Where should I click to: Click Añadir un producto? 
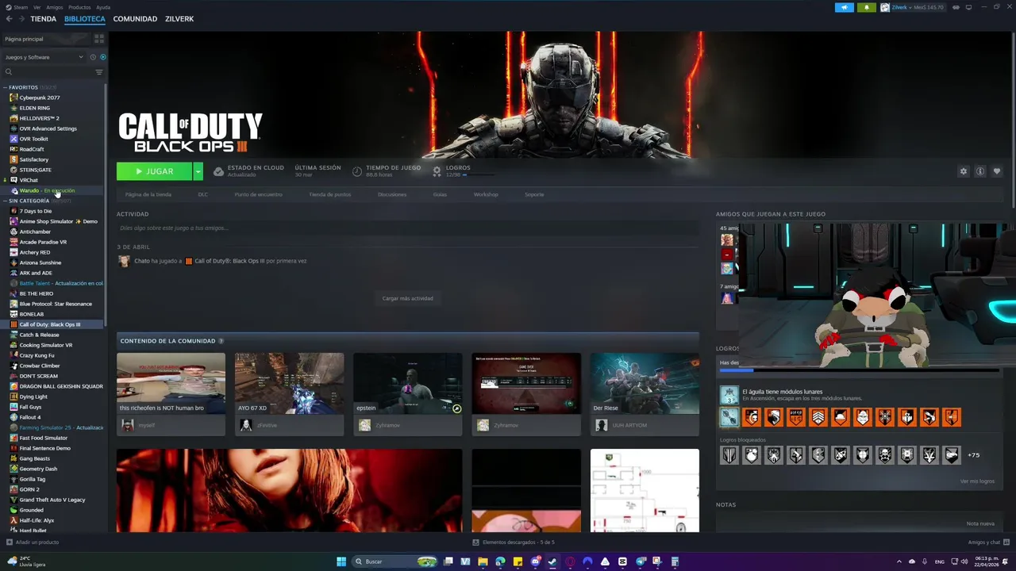pos(33,542)
